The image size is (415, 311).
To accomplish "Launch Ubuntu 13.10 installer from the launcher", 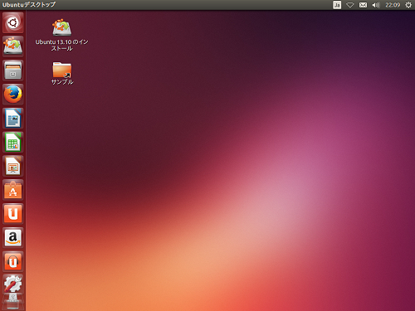I will click(x=12, y=46).
